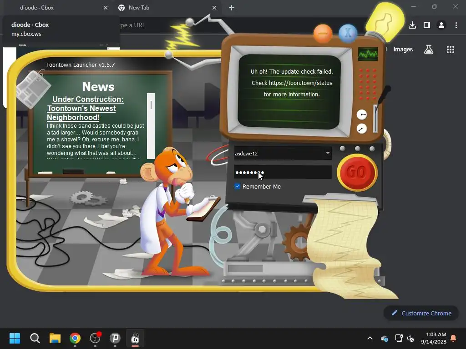Click the green oscilloscope display on TV
The width and height of the screenshot is (466, 349).
pyautogui.click(x=368, y=54)
